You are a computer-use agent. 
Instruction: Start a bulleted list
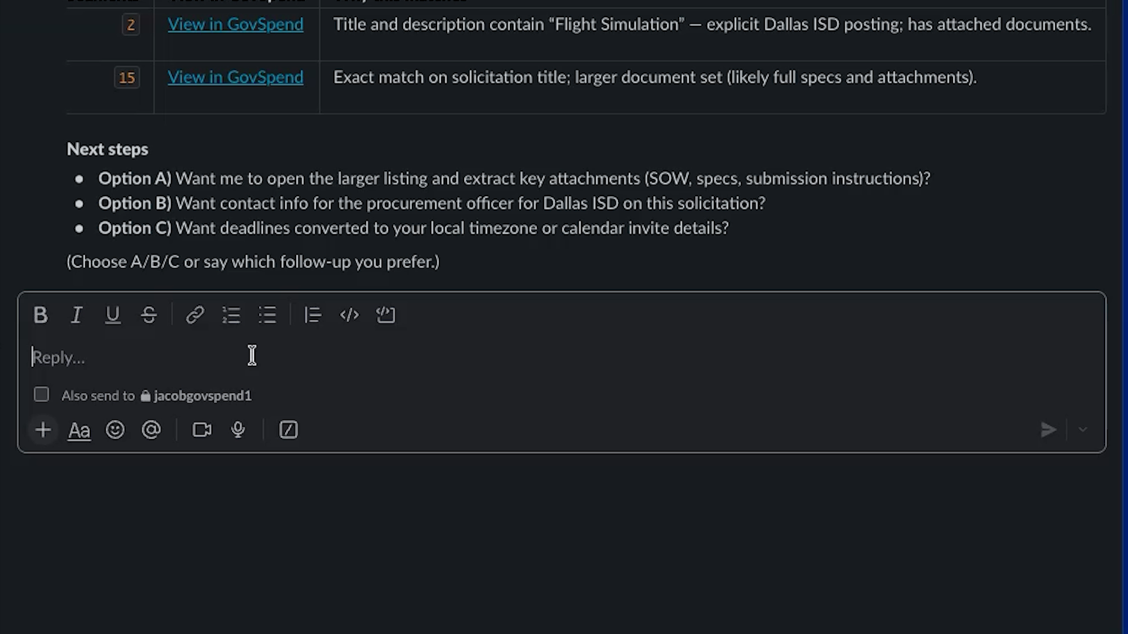(x=267, y=315)
